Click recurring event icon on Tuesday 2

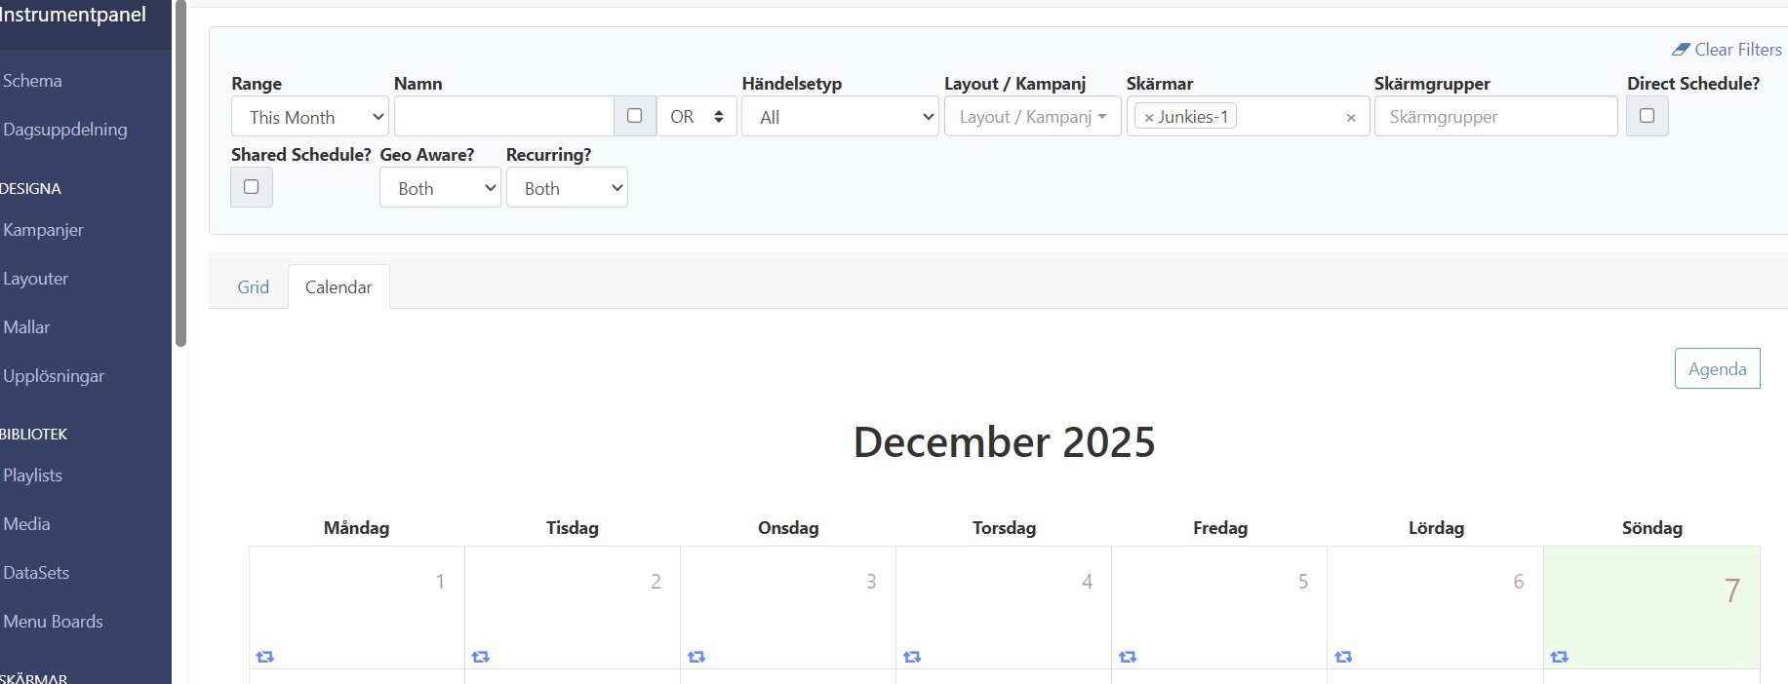[x=481, y=657]
